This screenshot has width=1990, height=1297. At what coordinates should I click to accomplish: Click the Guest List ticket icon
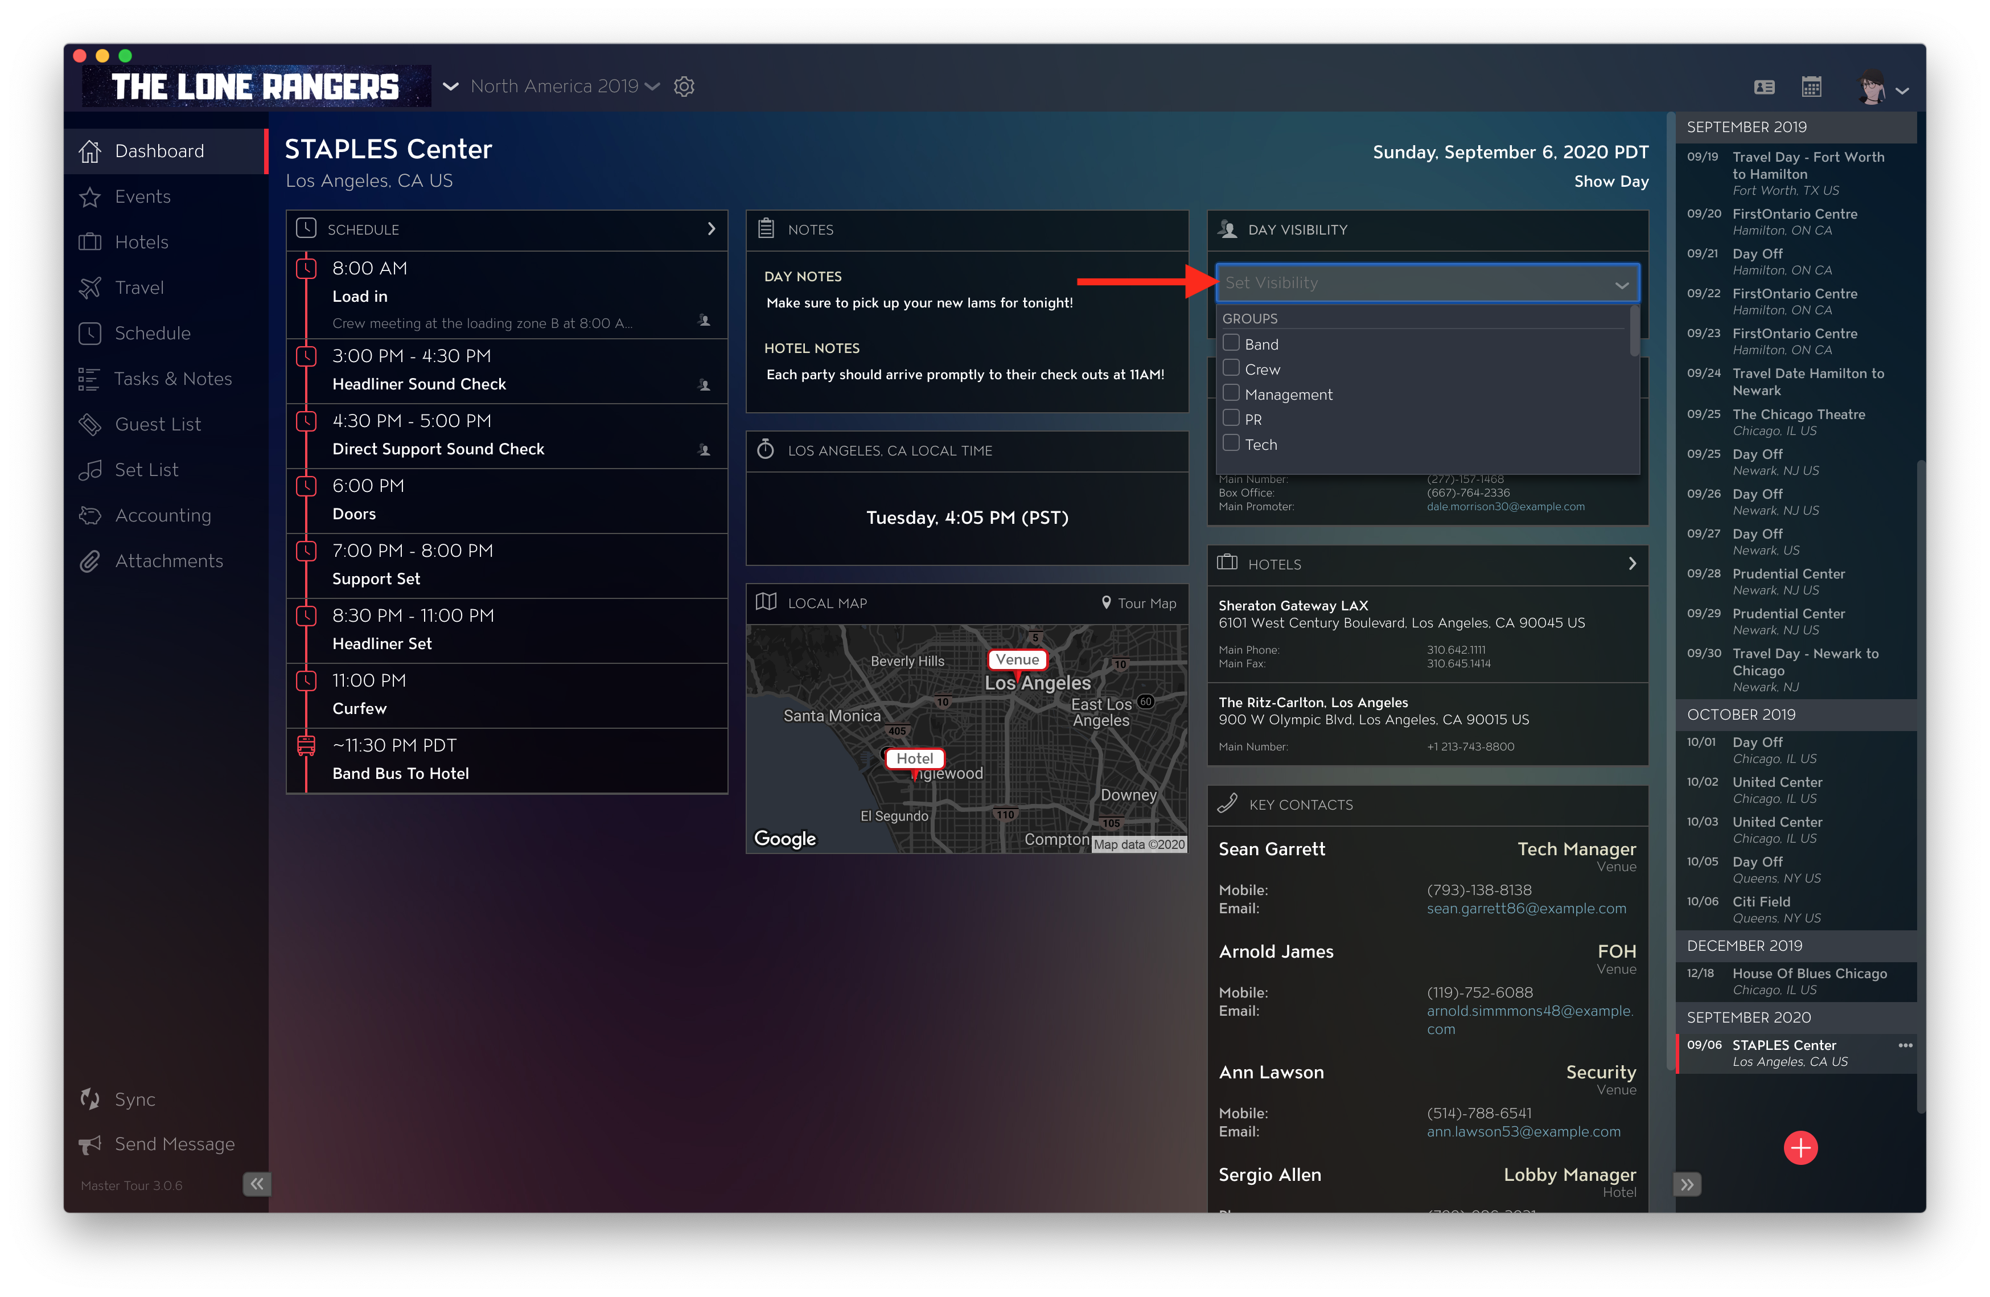(x=91, y=425)
